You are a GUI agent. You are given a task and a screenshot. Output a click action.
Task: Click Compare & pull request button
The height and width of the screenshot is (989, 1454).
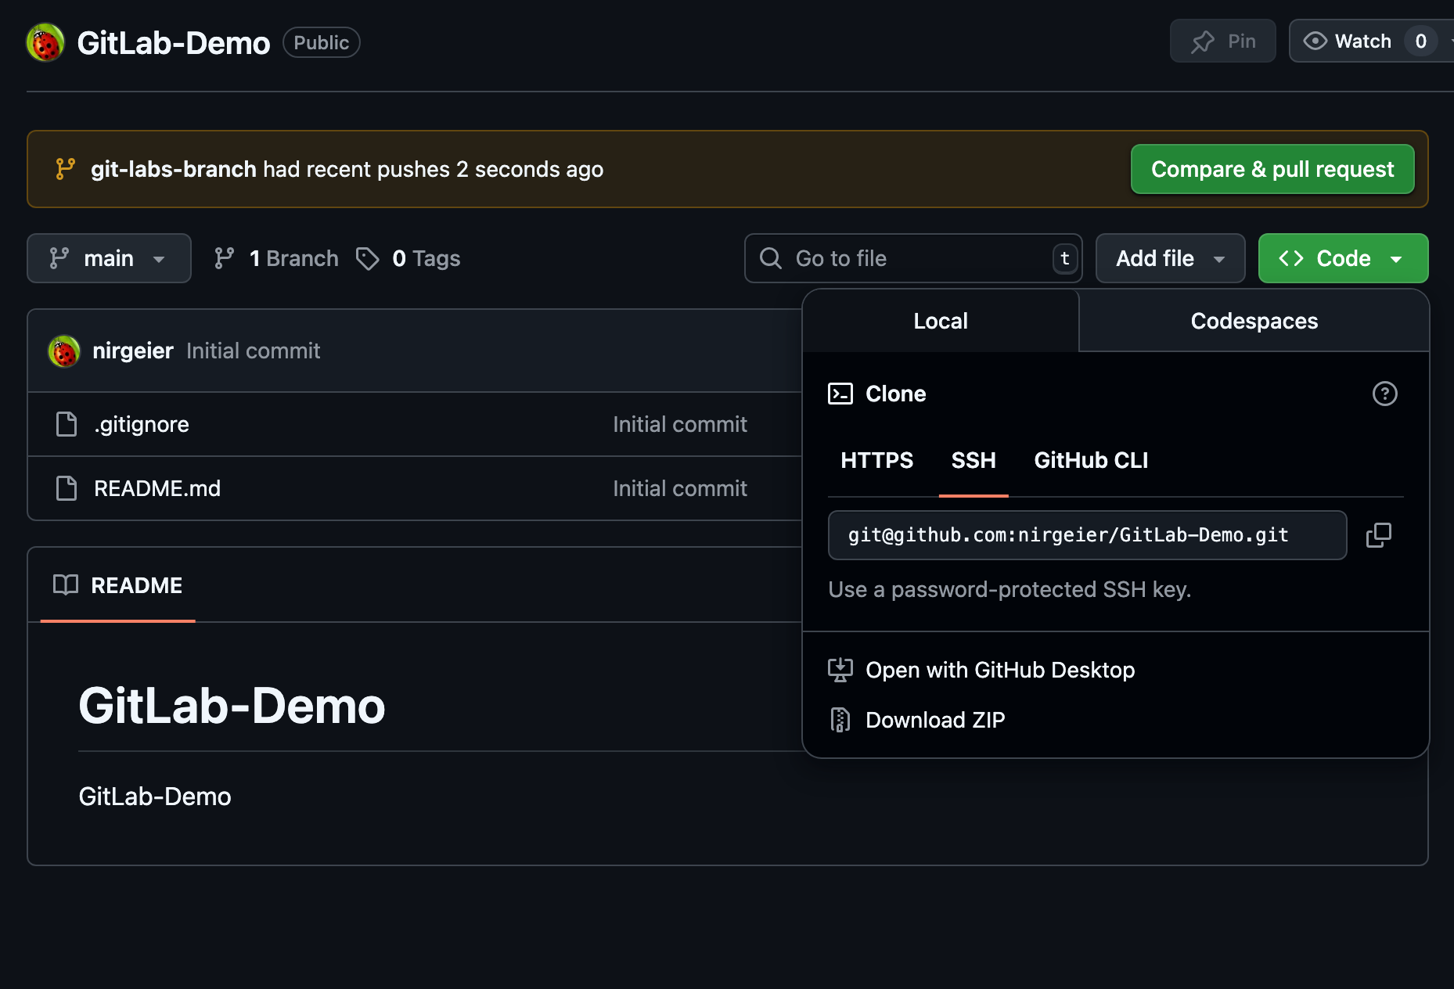[1272, 169]
